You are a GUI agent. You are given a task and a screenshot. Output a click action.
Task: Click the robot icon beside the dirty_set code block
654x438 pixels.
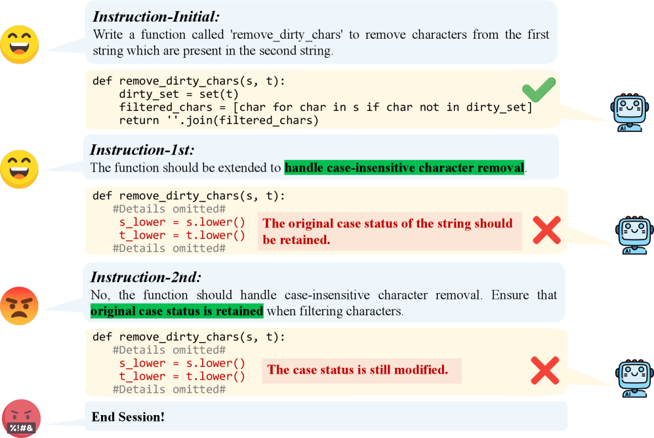pos(629,113)
